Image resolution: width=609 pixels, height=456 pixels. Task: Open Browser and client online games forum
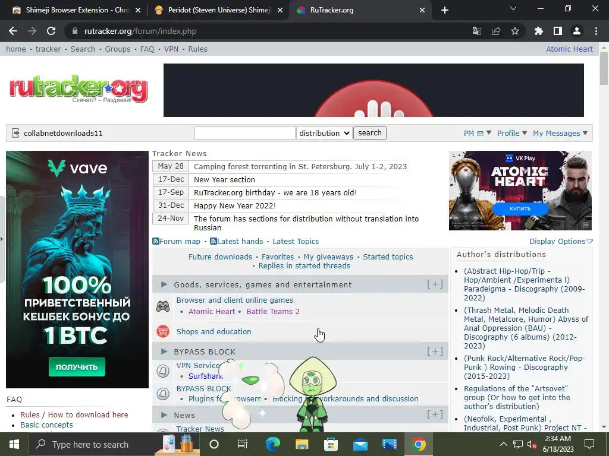234,300
